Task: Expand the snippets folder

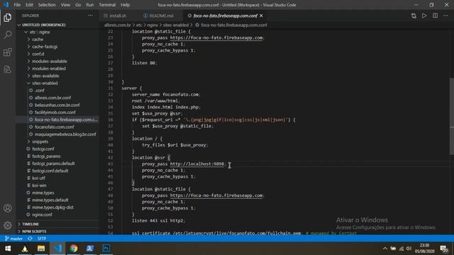Action: [40, 142]
